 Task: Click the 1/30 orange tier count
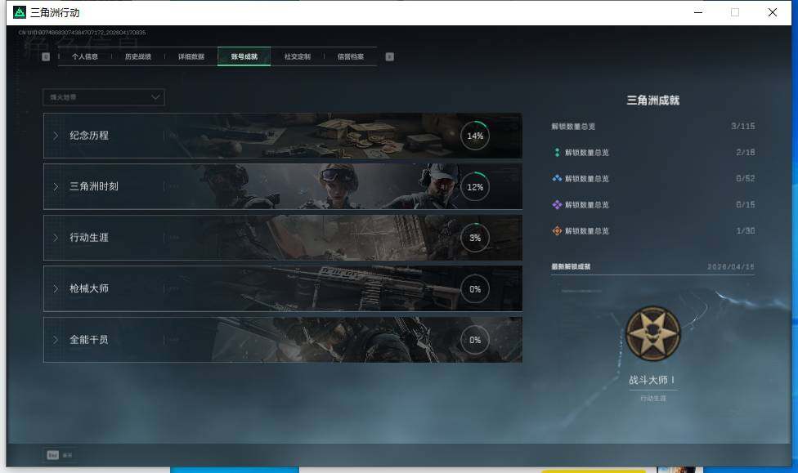[746, 231]
